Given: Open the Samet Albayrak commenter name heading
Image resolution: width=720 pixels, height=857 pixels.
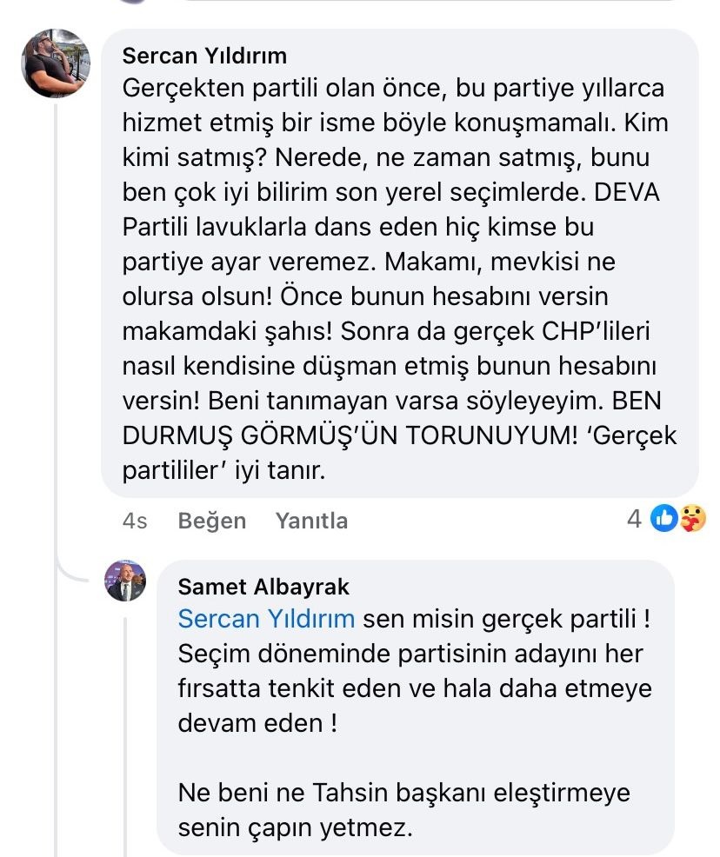Looking at the screenshot, I should pos(263,587).
